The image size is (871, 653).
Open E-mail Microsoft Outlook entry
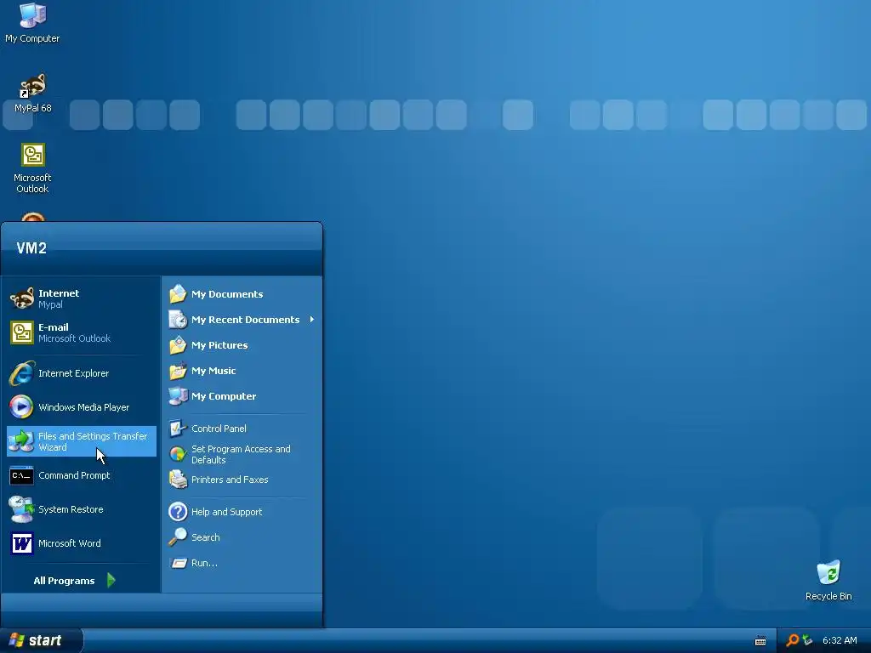pyautogui.click(x=81, y=332)
